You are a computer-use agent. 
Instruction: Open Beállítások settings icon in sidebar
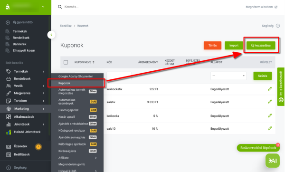tap(9, 154)
